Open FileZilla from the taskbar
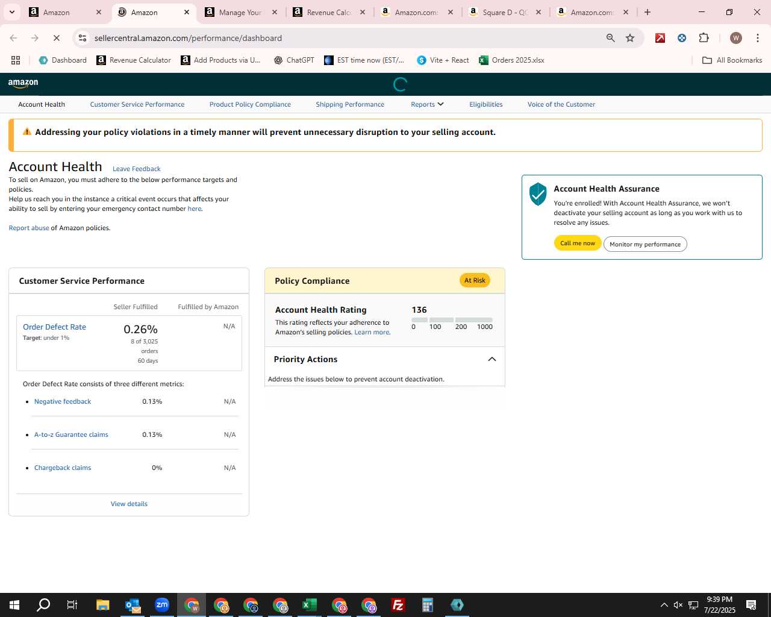771x617 pixels. click(x=398, y=605)
